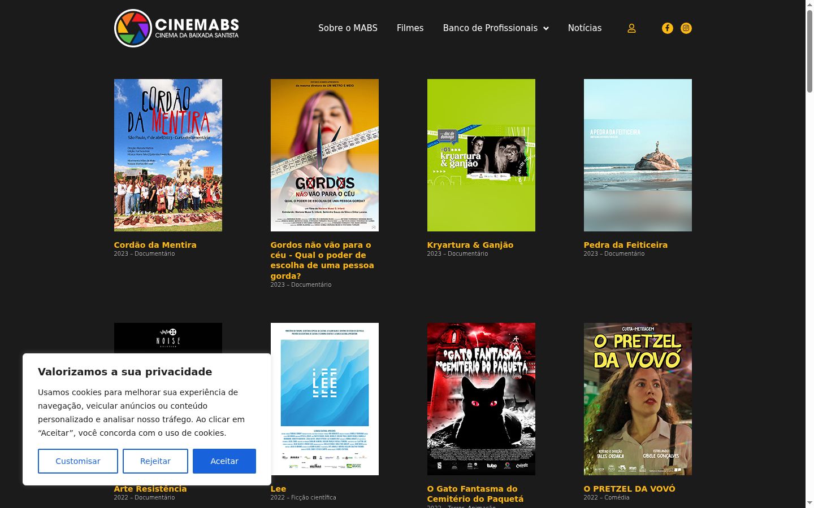Select the Cordão da Mentira poster
The image size is (814, 508).
click(x=168, y=155)
